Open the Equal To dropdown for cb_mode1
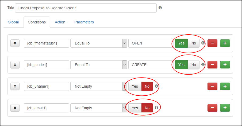 tap(98, 65)
